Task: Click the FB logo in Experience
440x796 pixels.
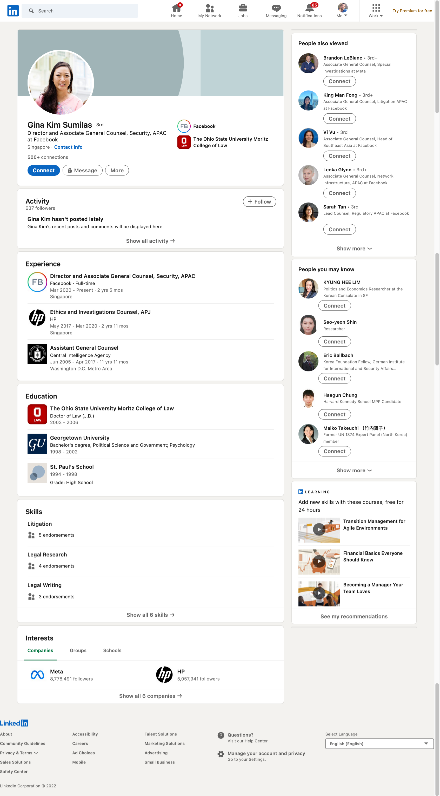Action: pos(37,282)
